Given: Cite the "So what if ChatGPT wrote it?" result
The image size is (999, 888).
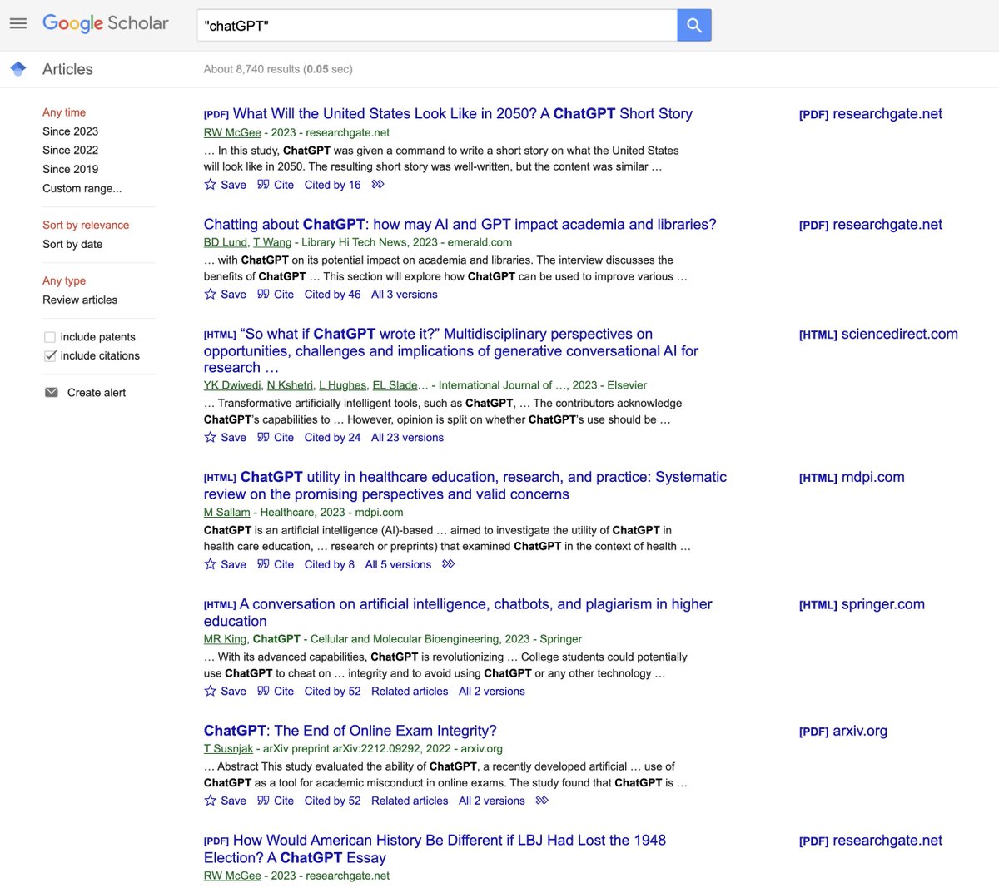Looking at the screenshot, I should [x=276, y=438].
